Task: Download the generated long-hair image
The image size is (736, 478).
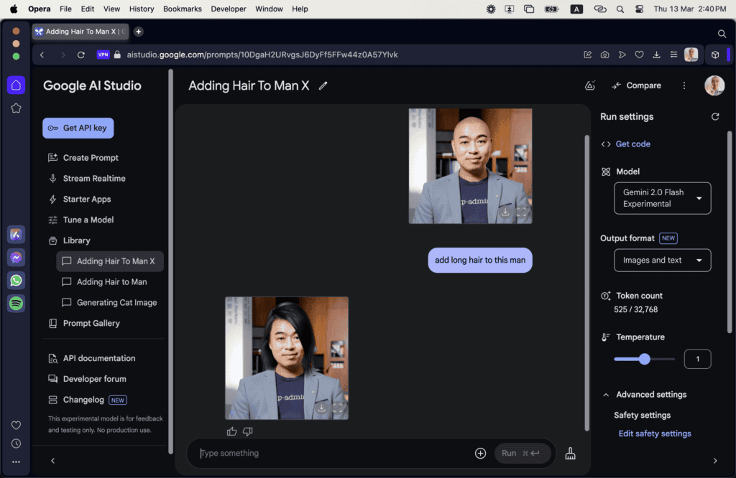Action: point(322,408)
